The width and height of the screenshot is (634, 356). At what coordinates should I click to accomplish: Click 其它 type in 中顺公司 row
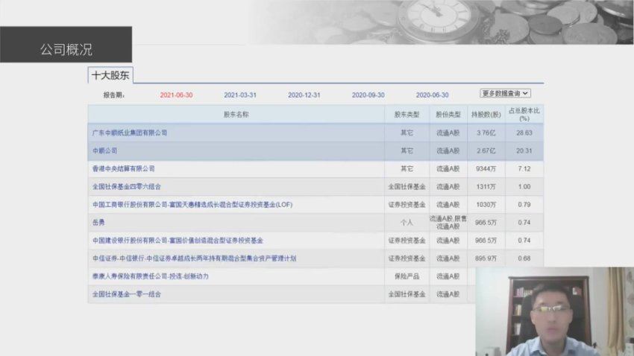pyautogui.click(x=407, y=150)
